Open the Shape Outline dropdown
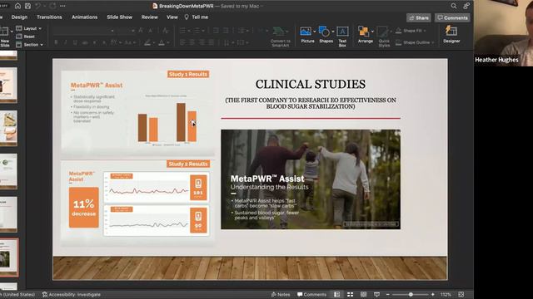Screen dimensions: 533x299 tap(415, 42)
